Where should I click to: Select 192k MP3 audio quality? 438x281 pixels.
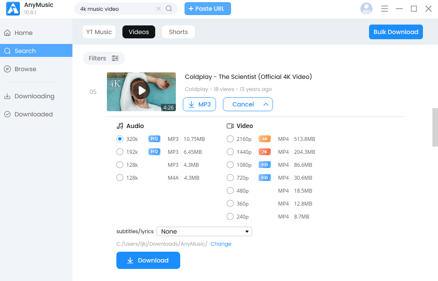(x=120, y=152)
